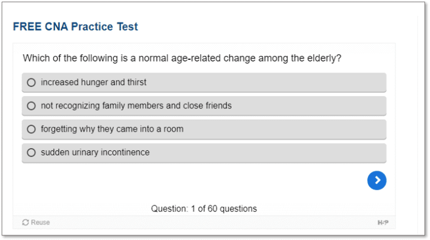Pick answer text 'not recognizing family members and close friends'
430x240 pixels.
click(136, 106)
